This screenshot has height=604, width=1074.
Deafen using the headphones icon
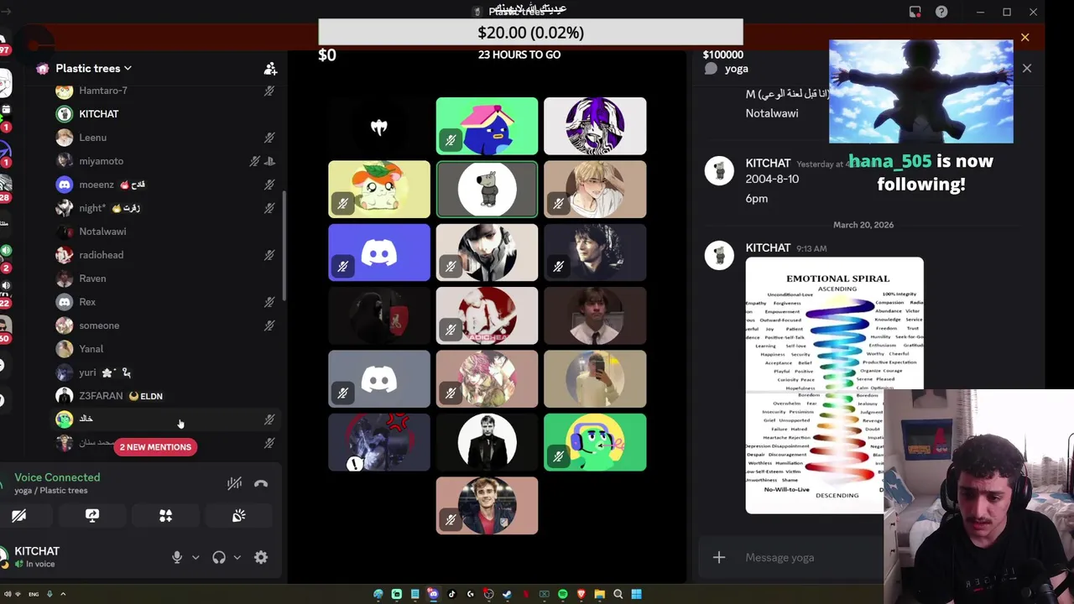point(219,557)
